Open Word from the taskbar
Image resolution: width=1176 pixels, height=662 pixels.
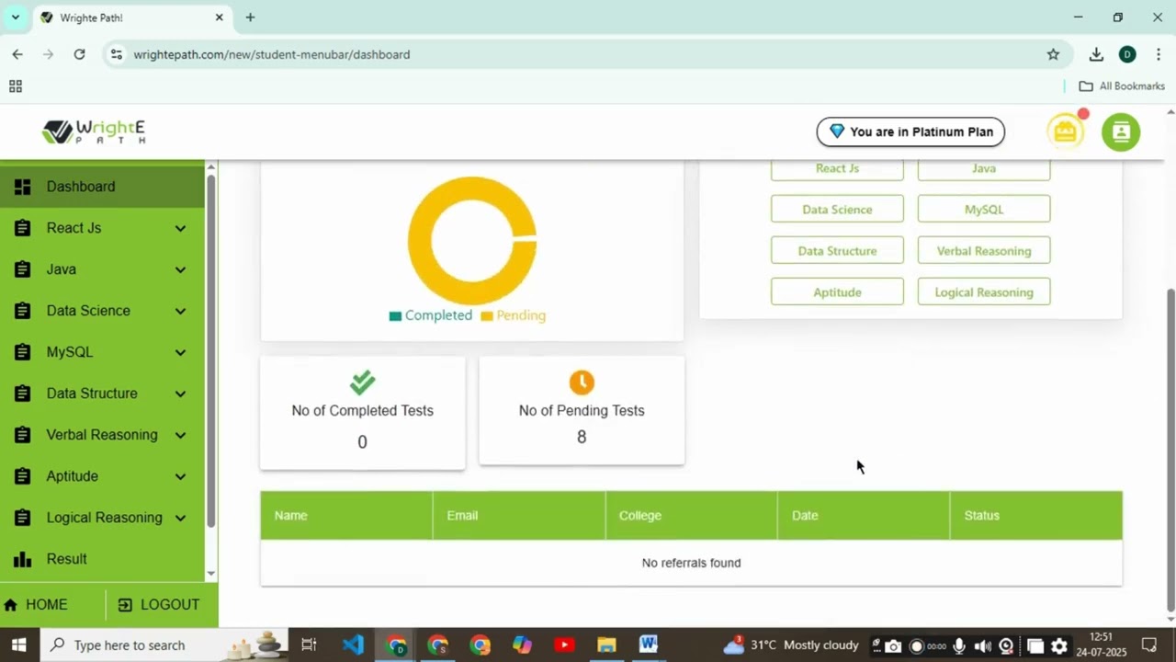(x=648, y=645)
